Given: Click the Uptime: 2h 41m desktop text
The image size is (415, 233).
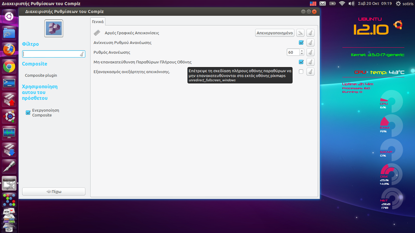Looking at the screenshot, I should tap(358, 84).
